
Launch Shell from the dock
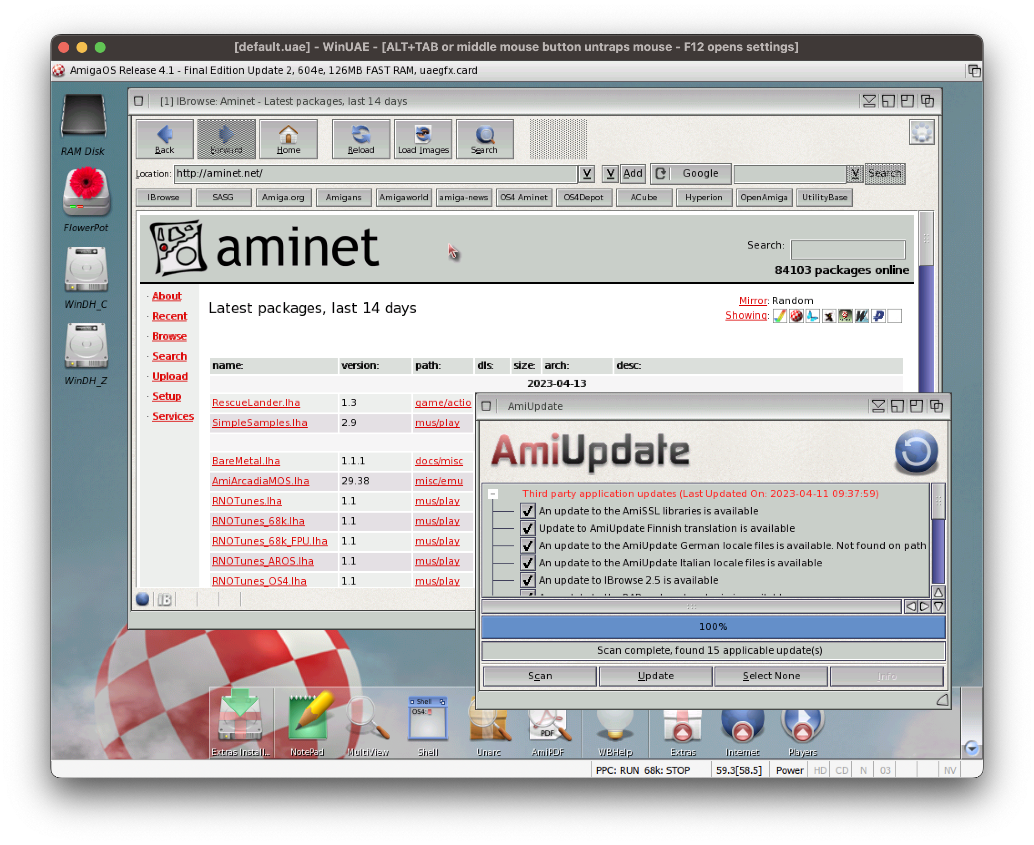pyautogui.click(x=427, y=719)
